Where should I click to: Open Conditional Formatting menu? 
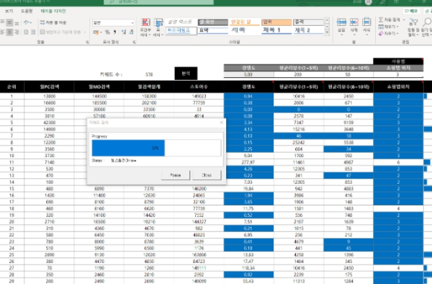(145, 27)
